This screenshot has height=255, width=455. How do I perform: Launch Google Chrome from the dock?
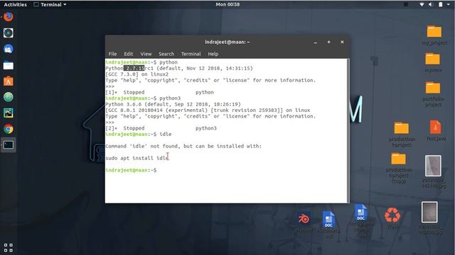9,129
